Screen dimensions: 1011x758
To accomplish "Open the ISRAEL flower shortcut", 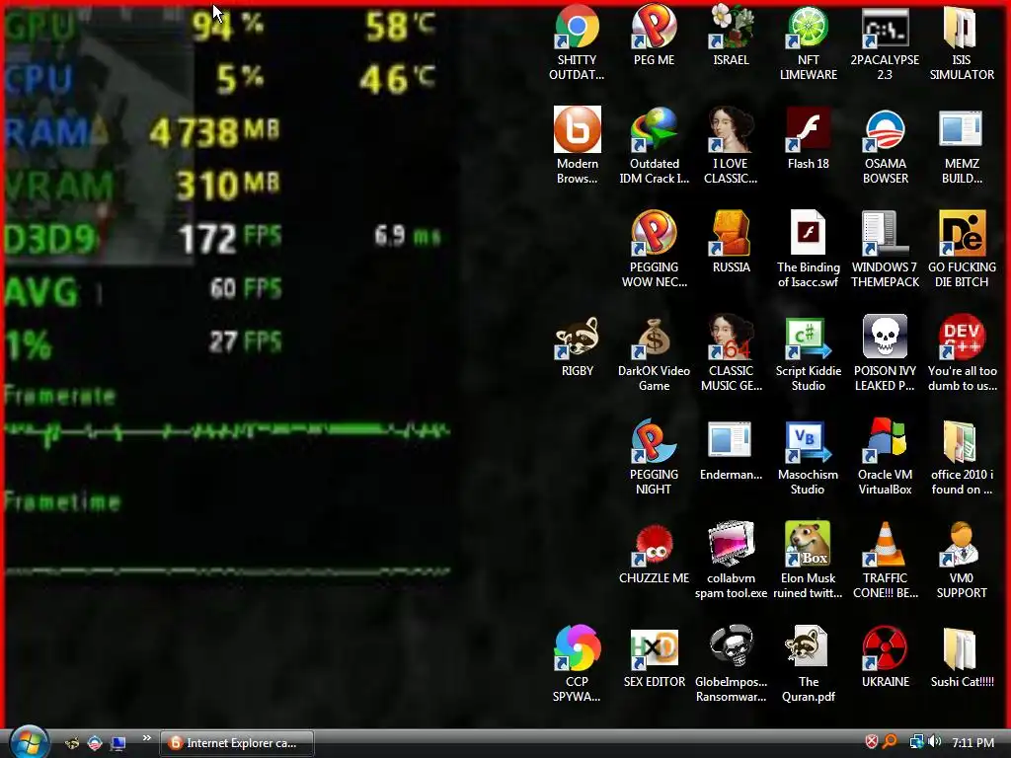I will 731,27.
